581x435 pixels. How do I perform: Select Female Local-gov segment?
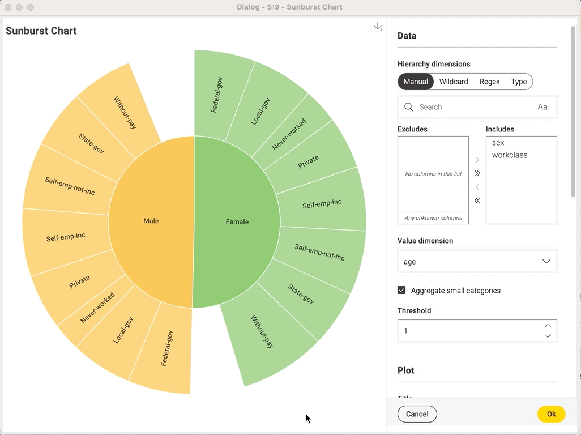261,111
